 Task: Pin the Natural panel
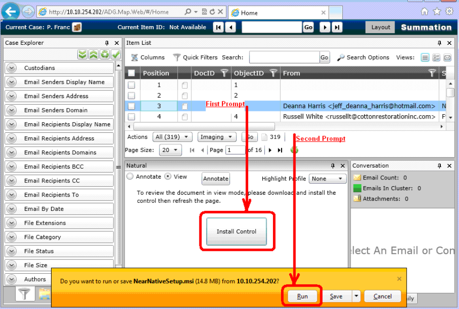pos(333,166)
